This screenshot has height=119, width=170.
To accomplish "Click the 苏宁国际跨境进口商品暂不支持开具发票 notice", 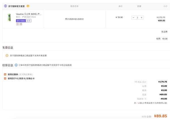I will point(28,56).
